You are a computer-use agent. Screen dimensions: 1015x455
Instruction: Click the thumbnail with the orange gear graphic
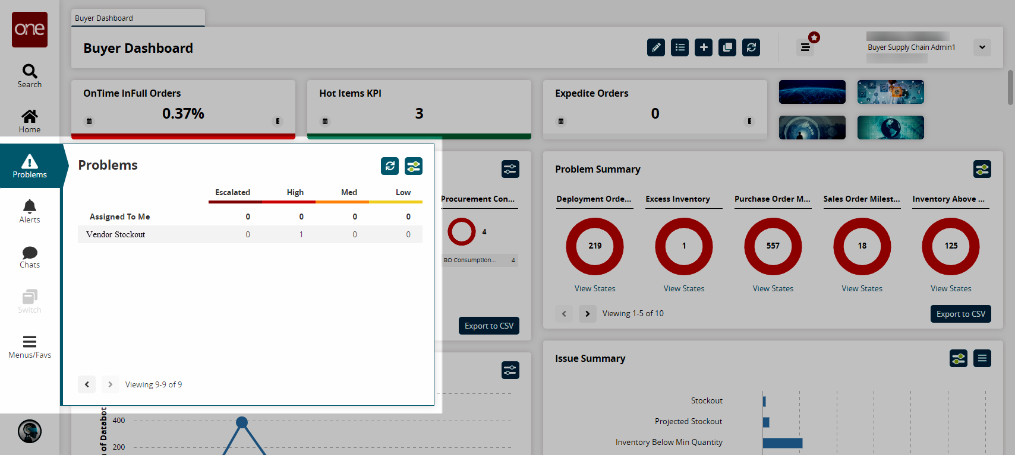tap(891, 92)
